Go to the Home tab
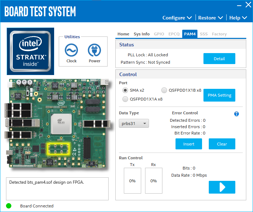 (123, 34)
